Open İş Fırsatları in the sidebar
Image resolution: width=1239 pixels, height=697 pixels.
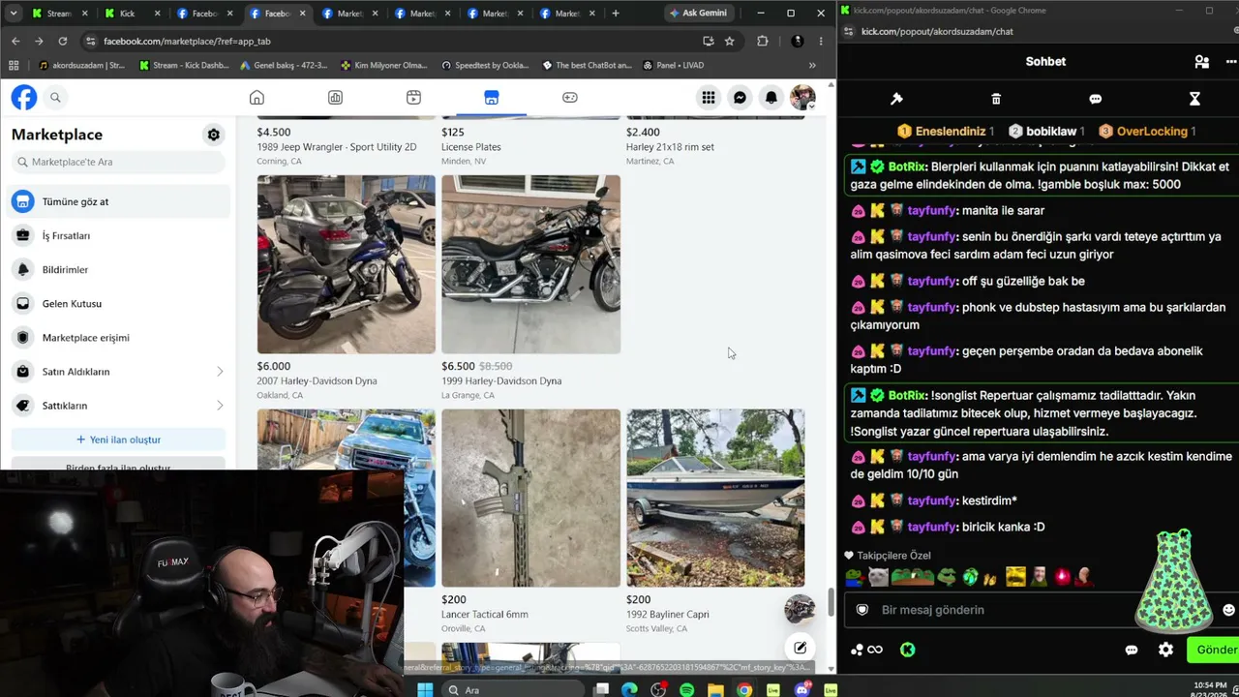point(120,235)
